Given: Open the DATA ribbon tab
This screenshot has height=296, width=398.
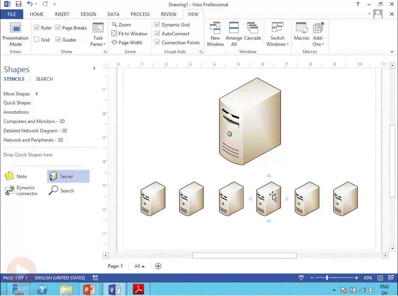Looking at the screenshot, I should (113, 14).
